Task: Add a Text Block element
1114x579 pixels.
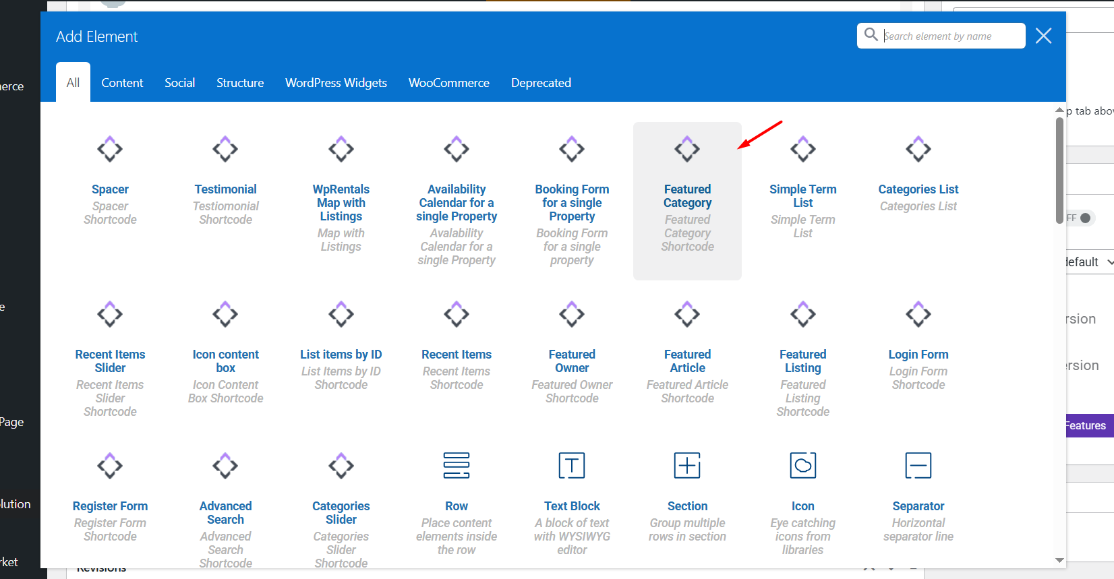Action: point(572,465)
